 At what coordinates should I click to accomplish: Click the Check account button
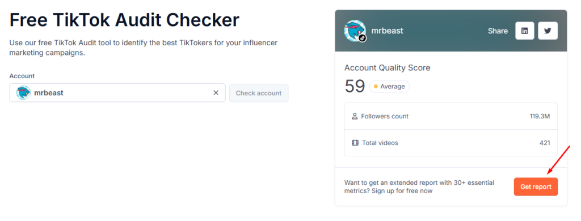[x=259, y=93]
